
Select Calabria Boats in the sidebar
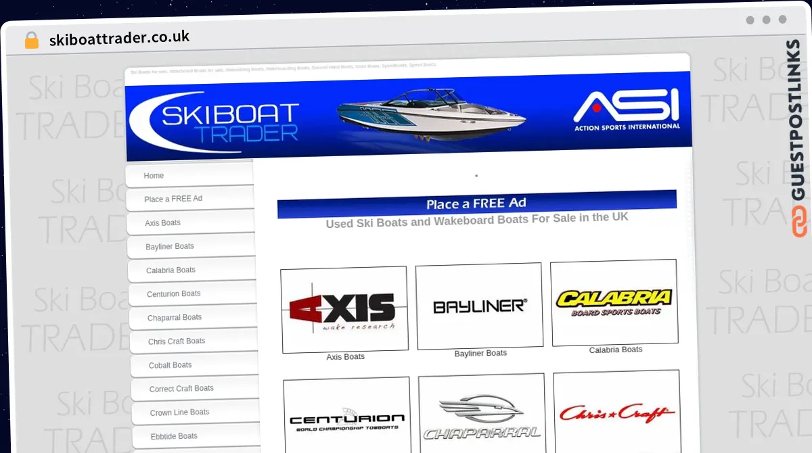pos(192,270)
